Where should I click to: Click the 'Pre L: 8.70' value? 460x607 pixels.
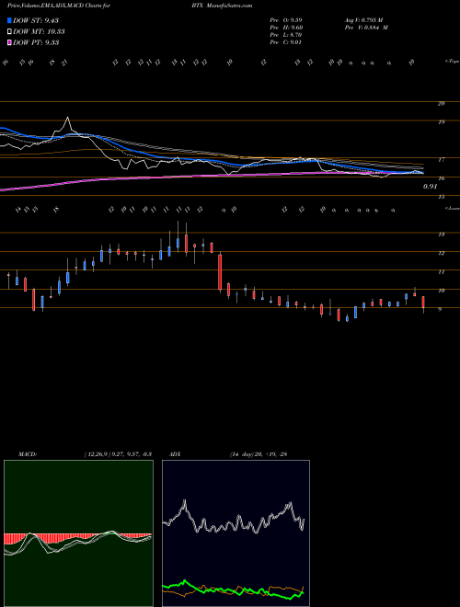286,35
